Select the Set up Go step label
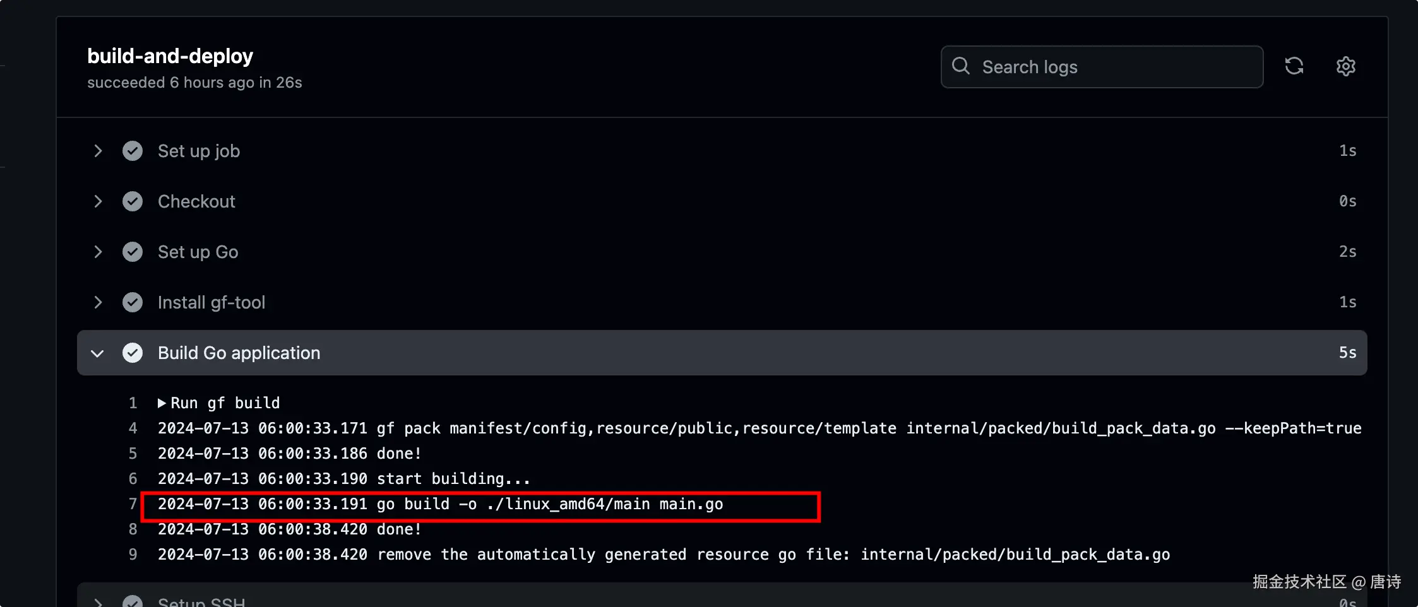 (x=198, y=252)
